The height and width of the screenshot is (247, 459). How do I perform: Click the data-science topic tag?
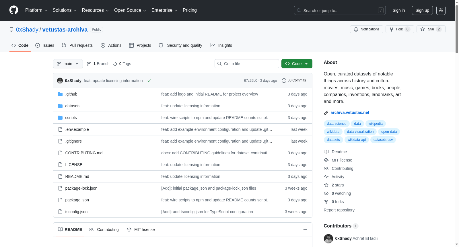pos(337,124)
